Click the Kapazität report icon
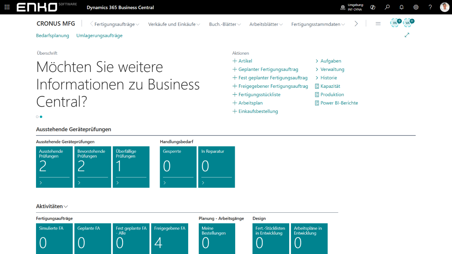452x254 pixels. 316,86
